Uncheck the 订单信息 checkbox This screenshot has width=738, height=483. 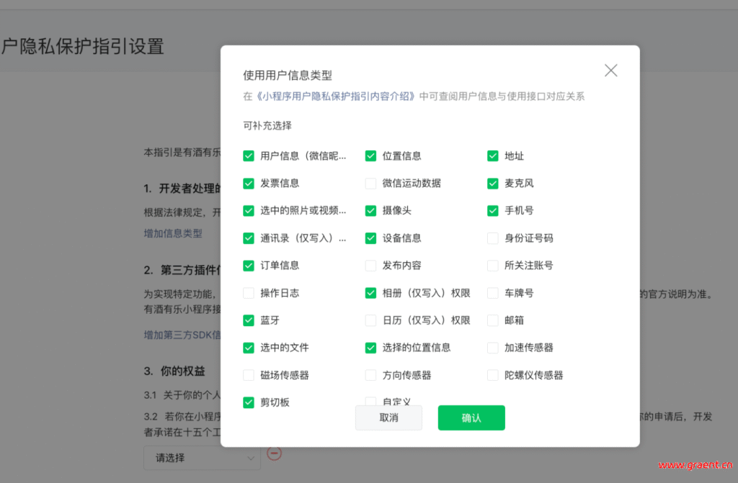click(249, 266)
